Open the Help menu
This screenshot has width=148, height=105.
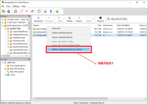(24, 6)
